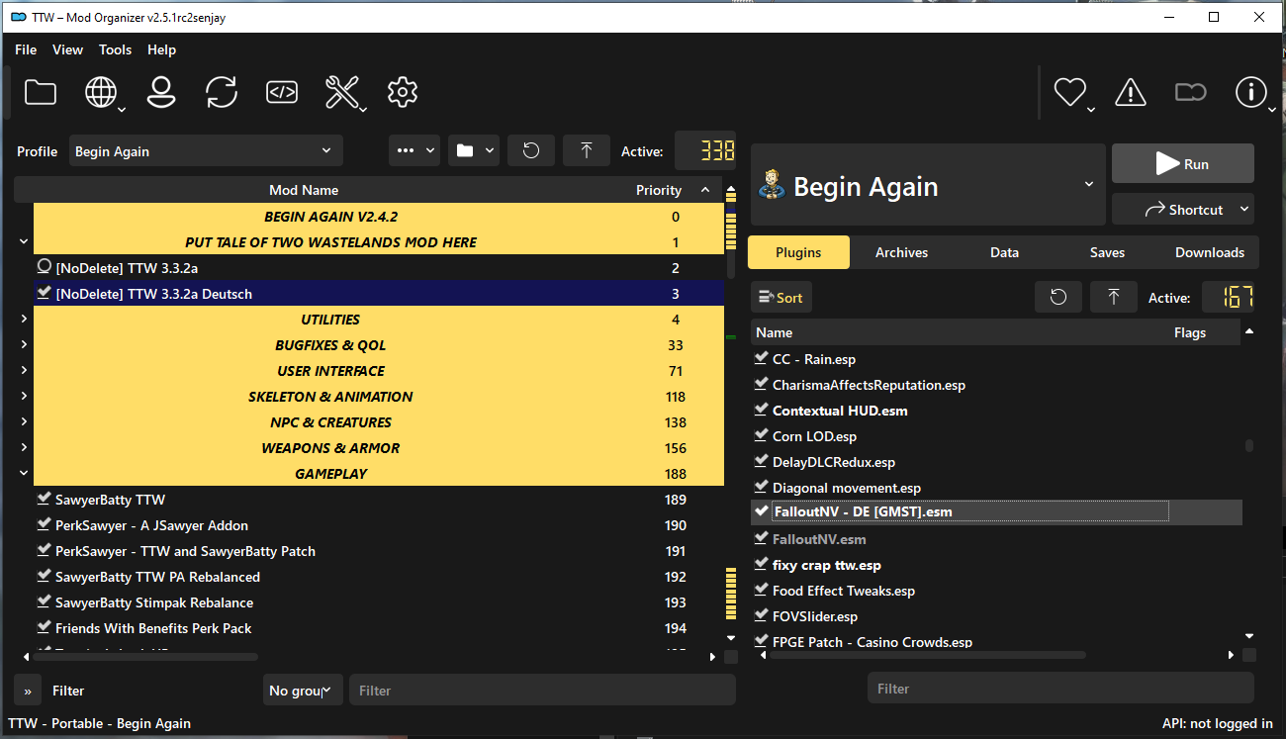Expand the UTILITIES separator

point(24,319)
